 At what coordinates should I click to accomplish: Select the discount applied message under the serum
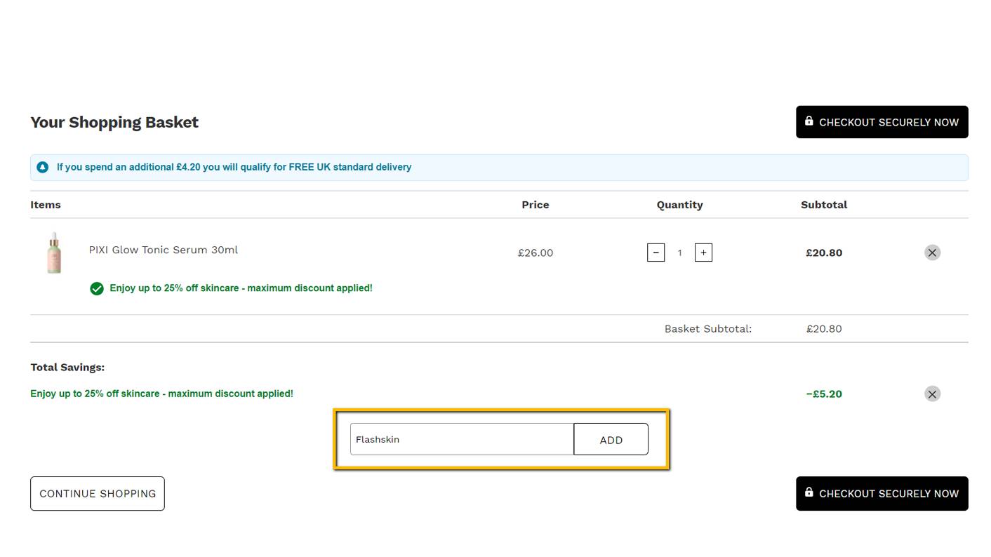pos(241,288)
